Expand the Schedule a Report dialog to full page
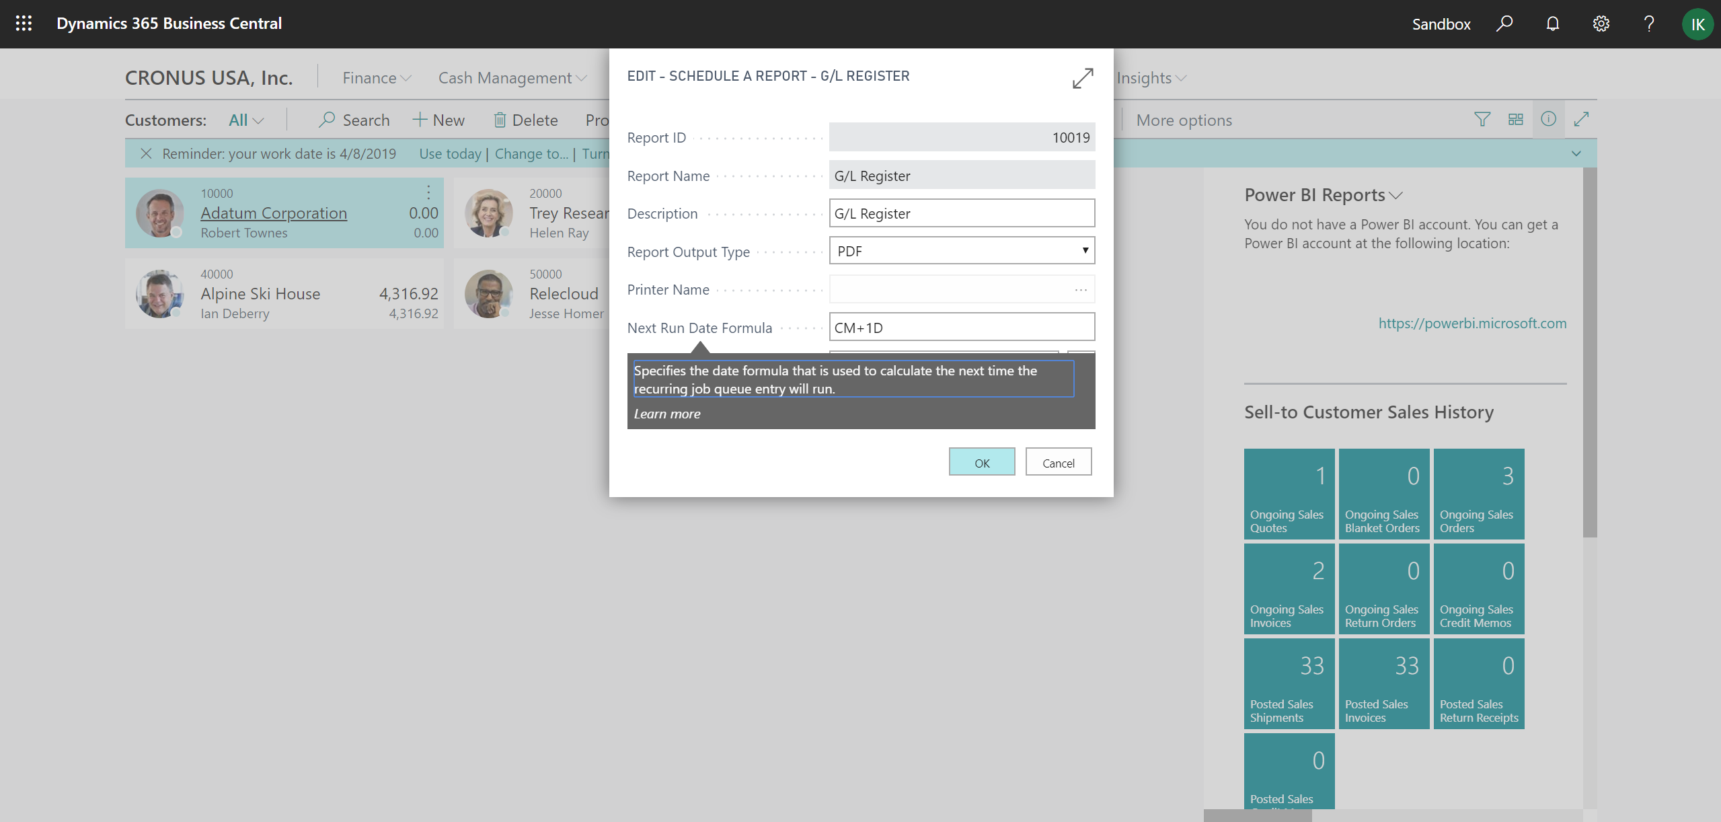Screen dimensions: 1721x822 click(x=1082, y=78)
